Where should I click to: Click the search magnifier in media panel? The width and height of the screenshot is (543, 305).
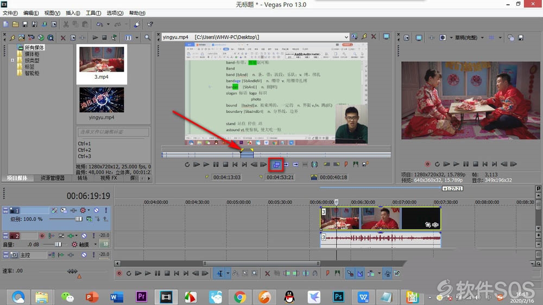[x=148, y=37]
